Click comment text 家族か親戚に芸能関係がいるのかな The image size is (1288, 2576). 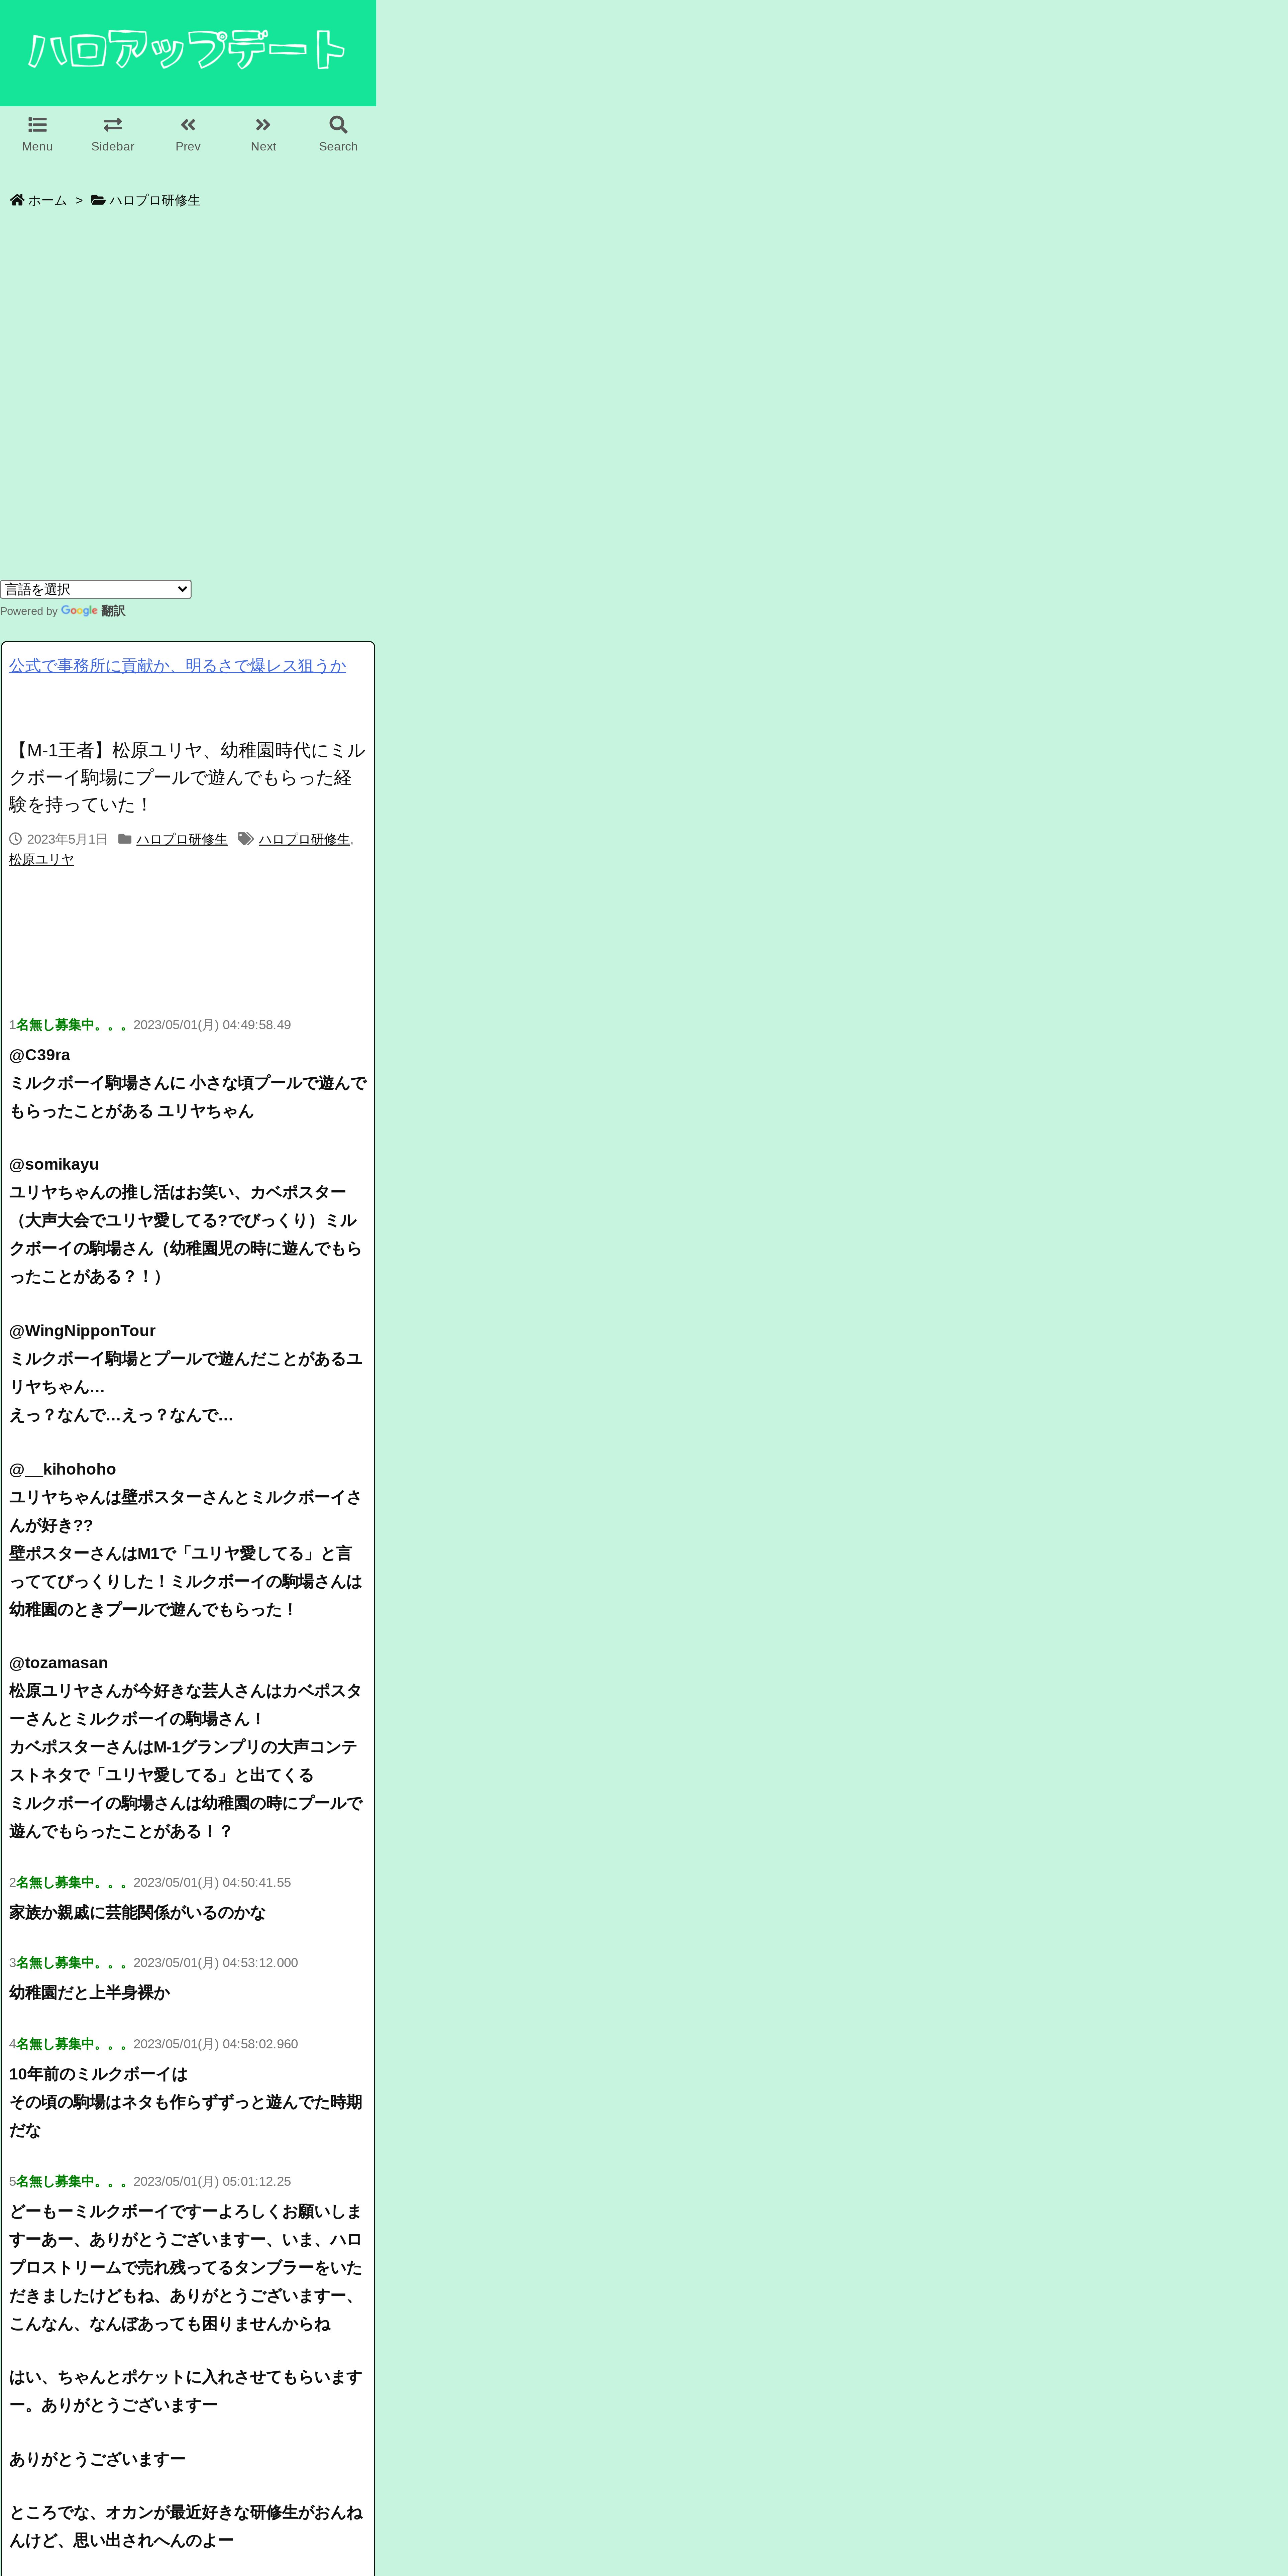[138, 1912]
